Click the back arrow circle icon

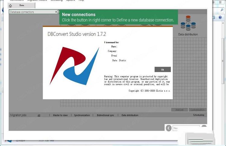pyautogui.click(x=169, y=128)
